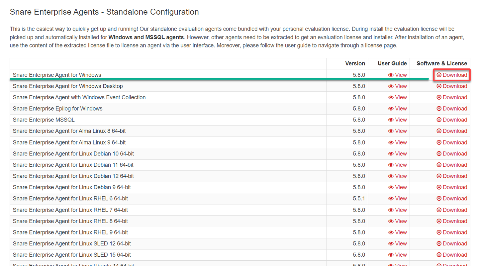
Task: Click the download icon for Linux RHEL 6 64-bit
Action: [x=439, y=199]
